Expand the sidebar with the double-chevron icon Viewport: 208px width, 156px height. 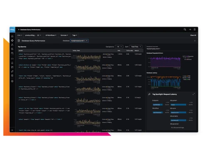12,130
